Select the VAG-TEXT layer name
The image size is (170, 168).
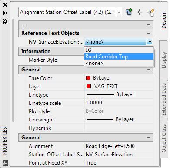pyautogui.click(x=106, y=87)
